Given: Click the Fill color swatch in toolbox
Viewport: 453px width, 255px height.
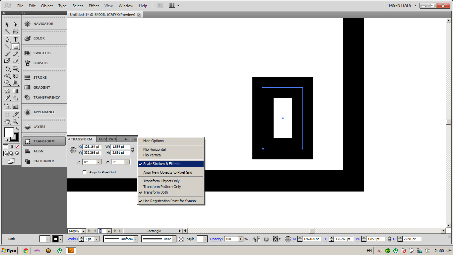Looking at the screenshot, I should coord(9,132).
